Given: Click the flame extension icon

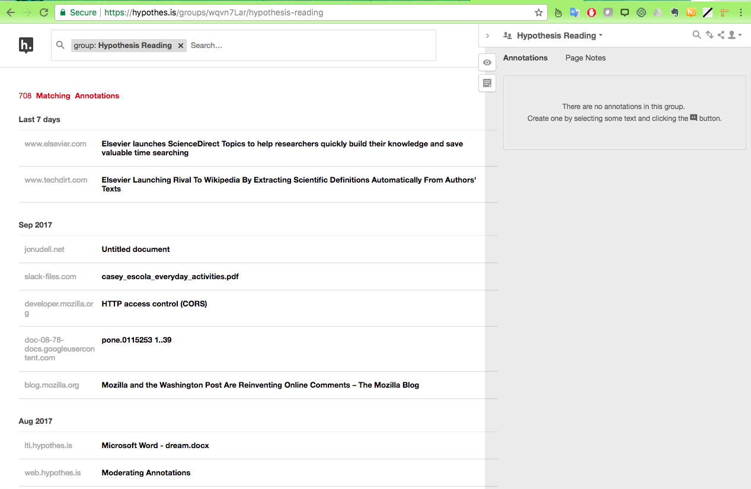Looking at the screenshot, I should pos(558,12).
